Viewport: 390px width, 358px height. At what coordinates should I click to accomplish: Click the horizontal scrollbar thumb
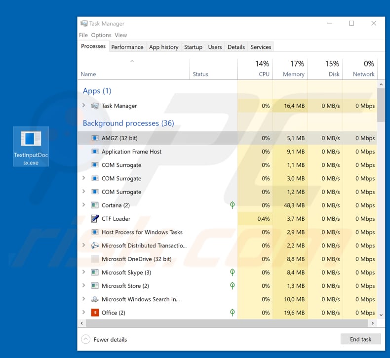[227, 323]
